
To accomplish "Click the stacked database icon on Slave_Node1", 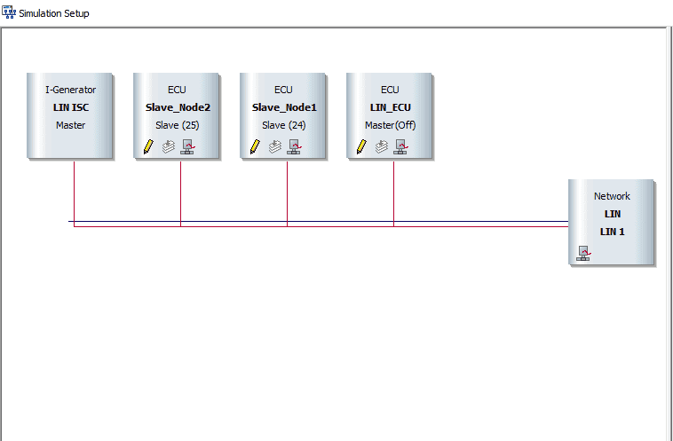I will click(274, 146).
